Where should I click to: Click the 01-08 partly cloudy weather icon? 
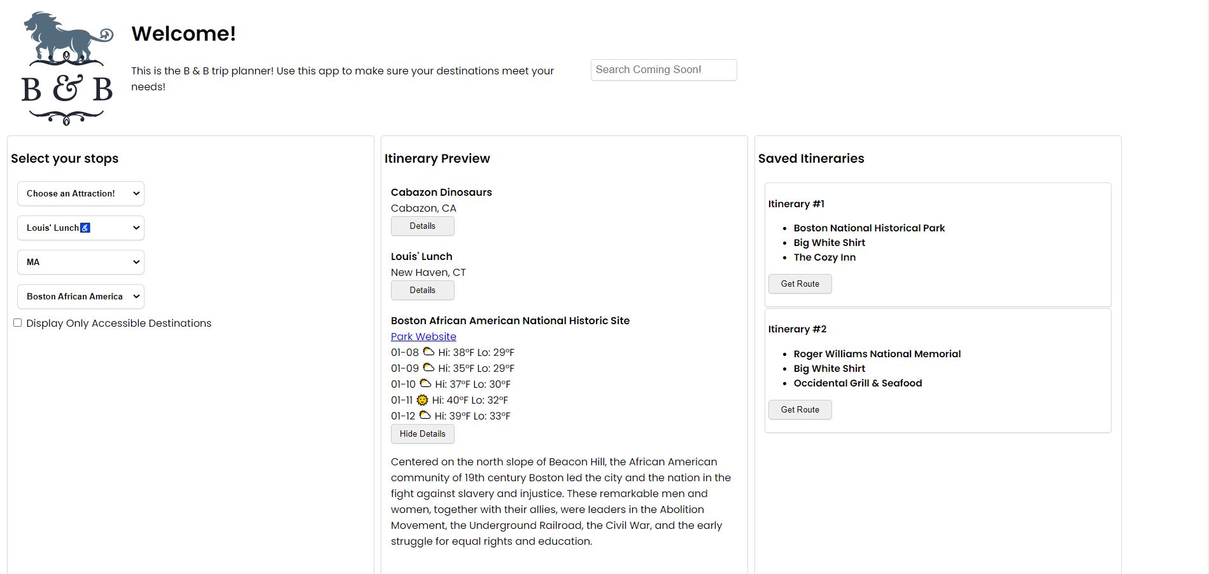click(428, 352)
